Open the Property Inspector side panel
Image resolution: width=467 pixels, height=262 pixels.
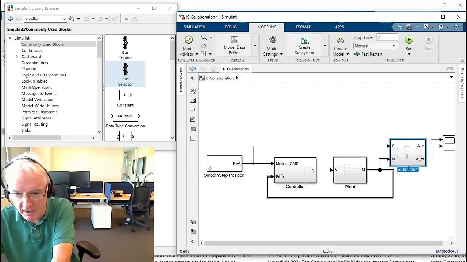pos(462,83)
